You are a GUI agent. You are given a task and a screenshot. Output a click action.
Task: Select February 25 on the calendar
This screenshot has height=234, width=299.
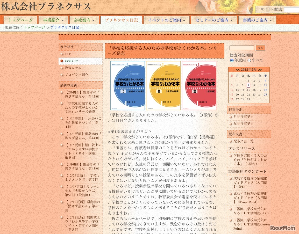pyautogui.click(x=265, y=94)
